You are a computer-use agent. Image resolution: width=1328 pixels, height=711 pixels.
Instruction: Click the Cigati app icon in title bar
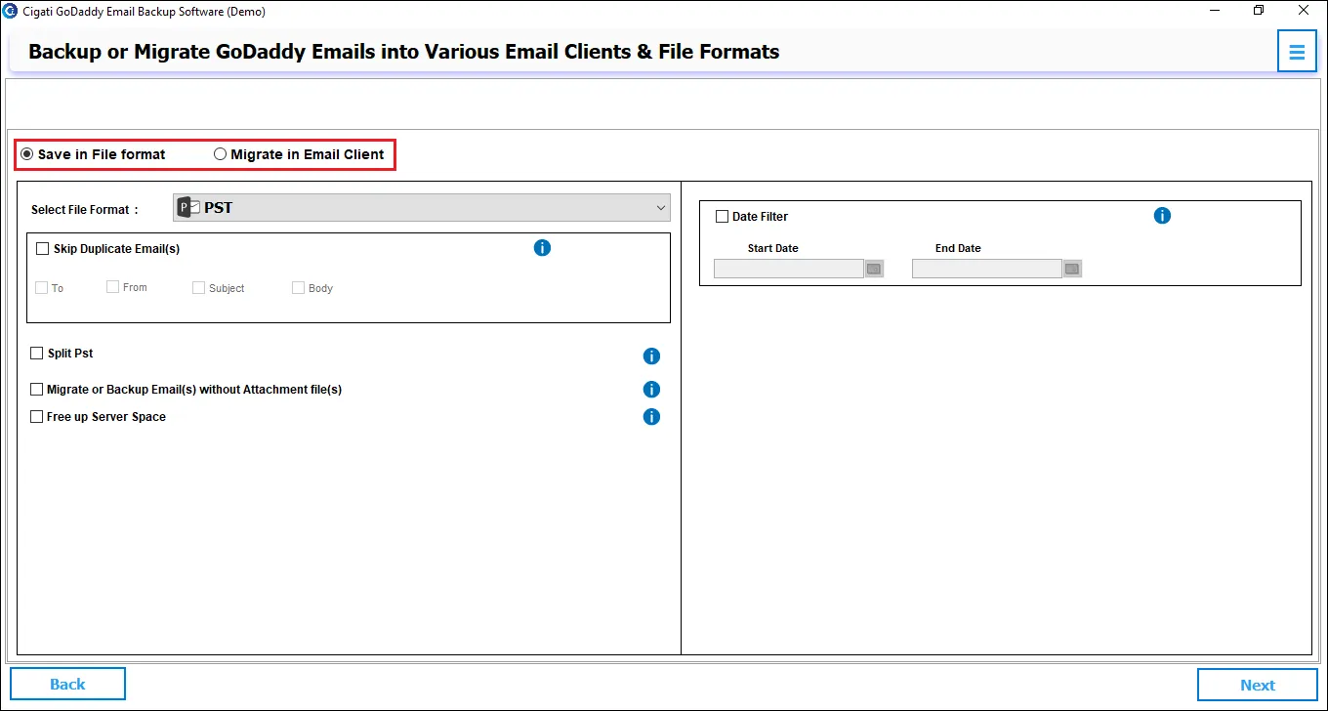[11, 11]
